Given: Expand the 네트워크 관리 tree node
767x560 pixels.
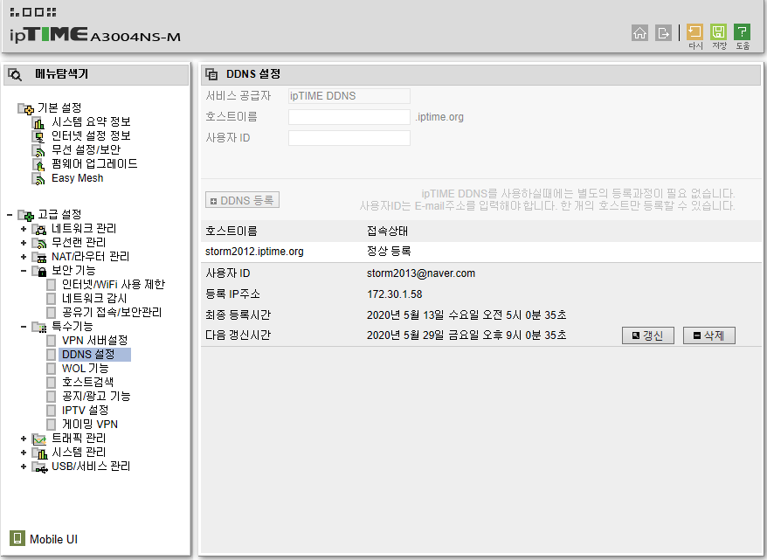Looking at the screenshot, I should (x=24, y=229).
